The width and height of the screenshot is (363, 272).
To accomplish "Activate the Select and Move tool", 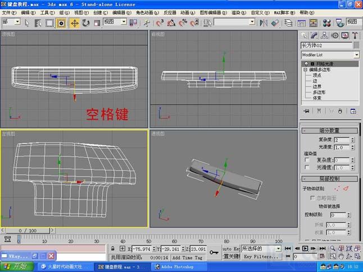I will pyautogui.click(x=75, y=23).
